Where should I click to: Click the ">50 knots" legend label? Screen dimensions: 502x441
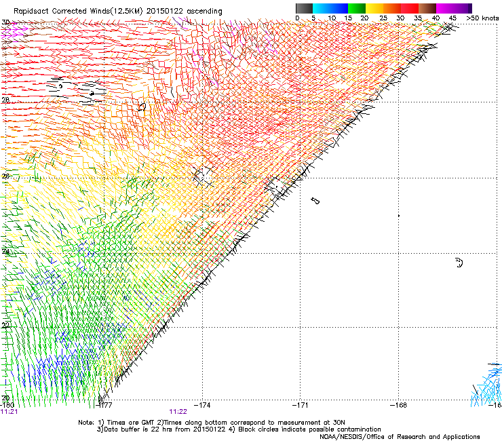(x=482, y=18)
